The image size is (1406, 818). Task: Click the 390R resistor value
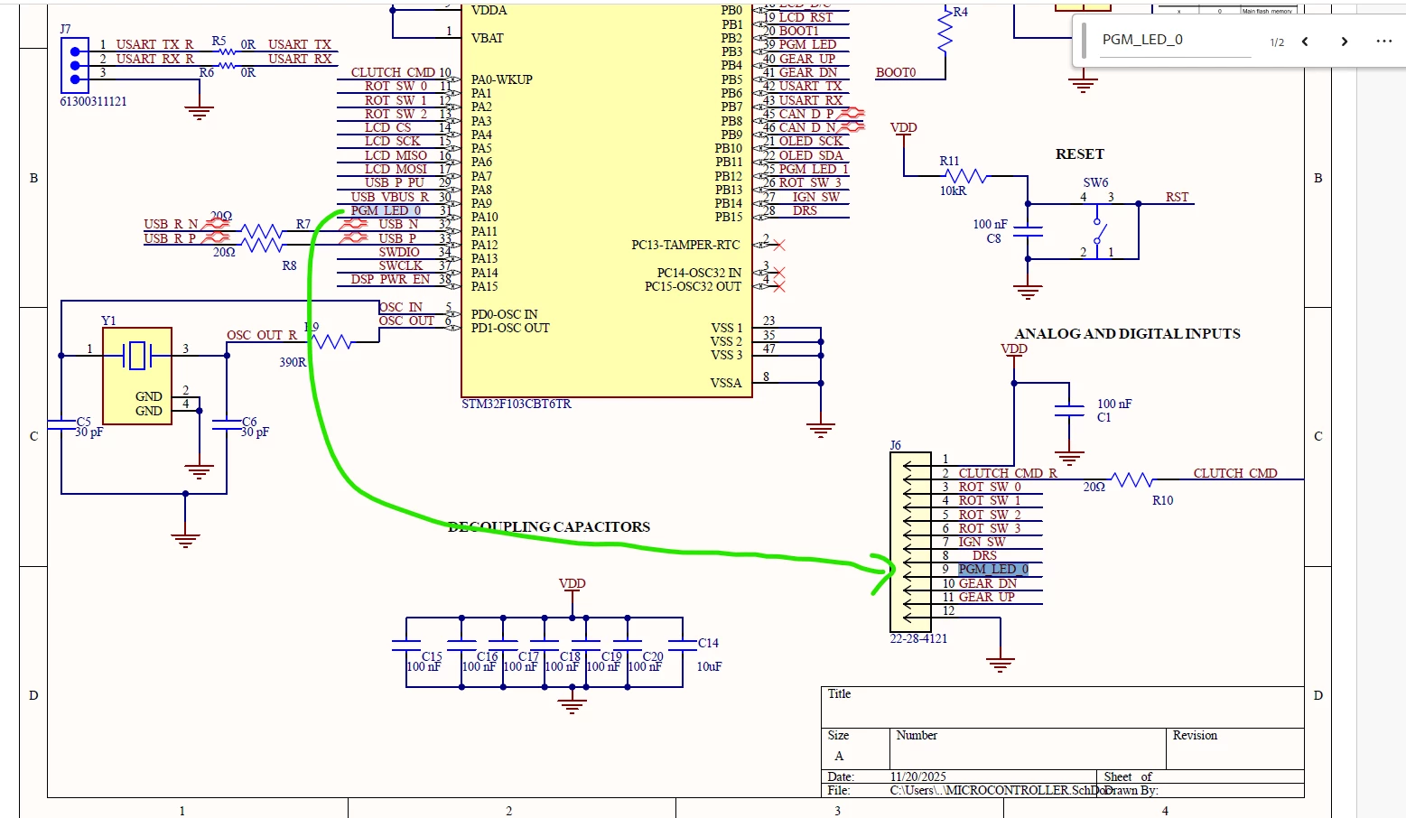tap(293, 363)
